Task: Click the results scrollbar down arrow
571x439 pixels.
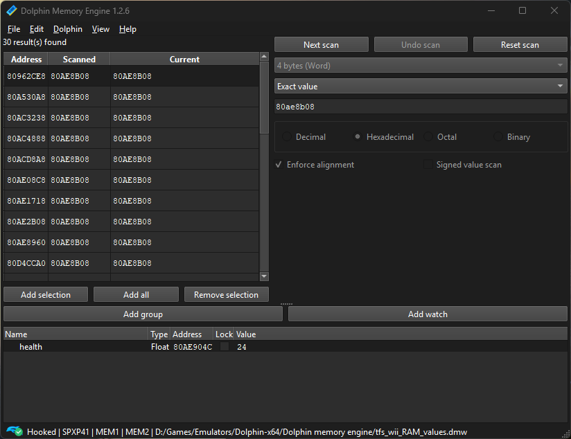Action: click(x=265, y=277)
